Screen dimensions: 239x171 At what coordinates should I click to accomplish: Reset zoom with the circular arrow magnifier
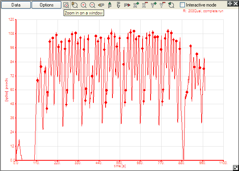[171, 5]
